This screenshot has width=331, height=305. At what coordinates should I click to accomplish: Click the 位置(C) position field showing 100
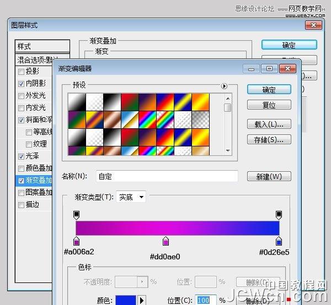[x=205, y=300]
